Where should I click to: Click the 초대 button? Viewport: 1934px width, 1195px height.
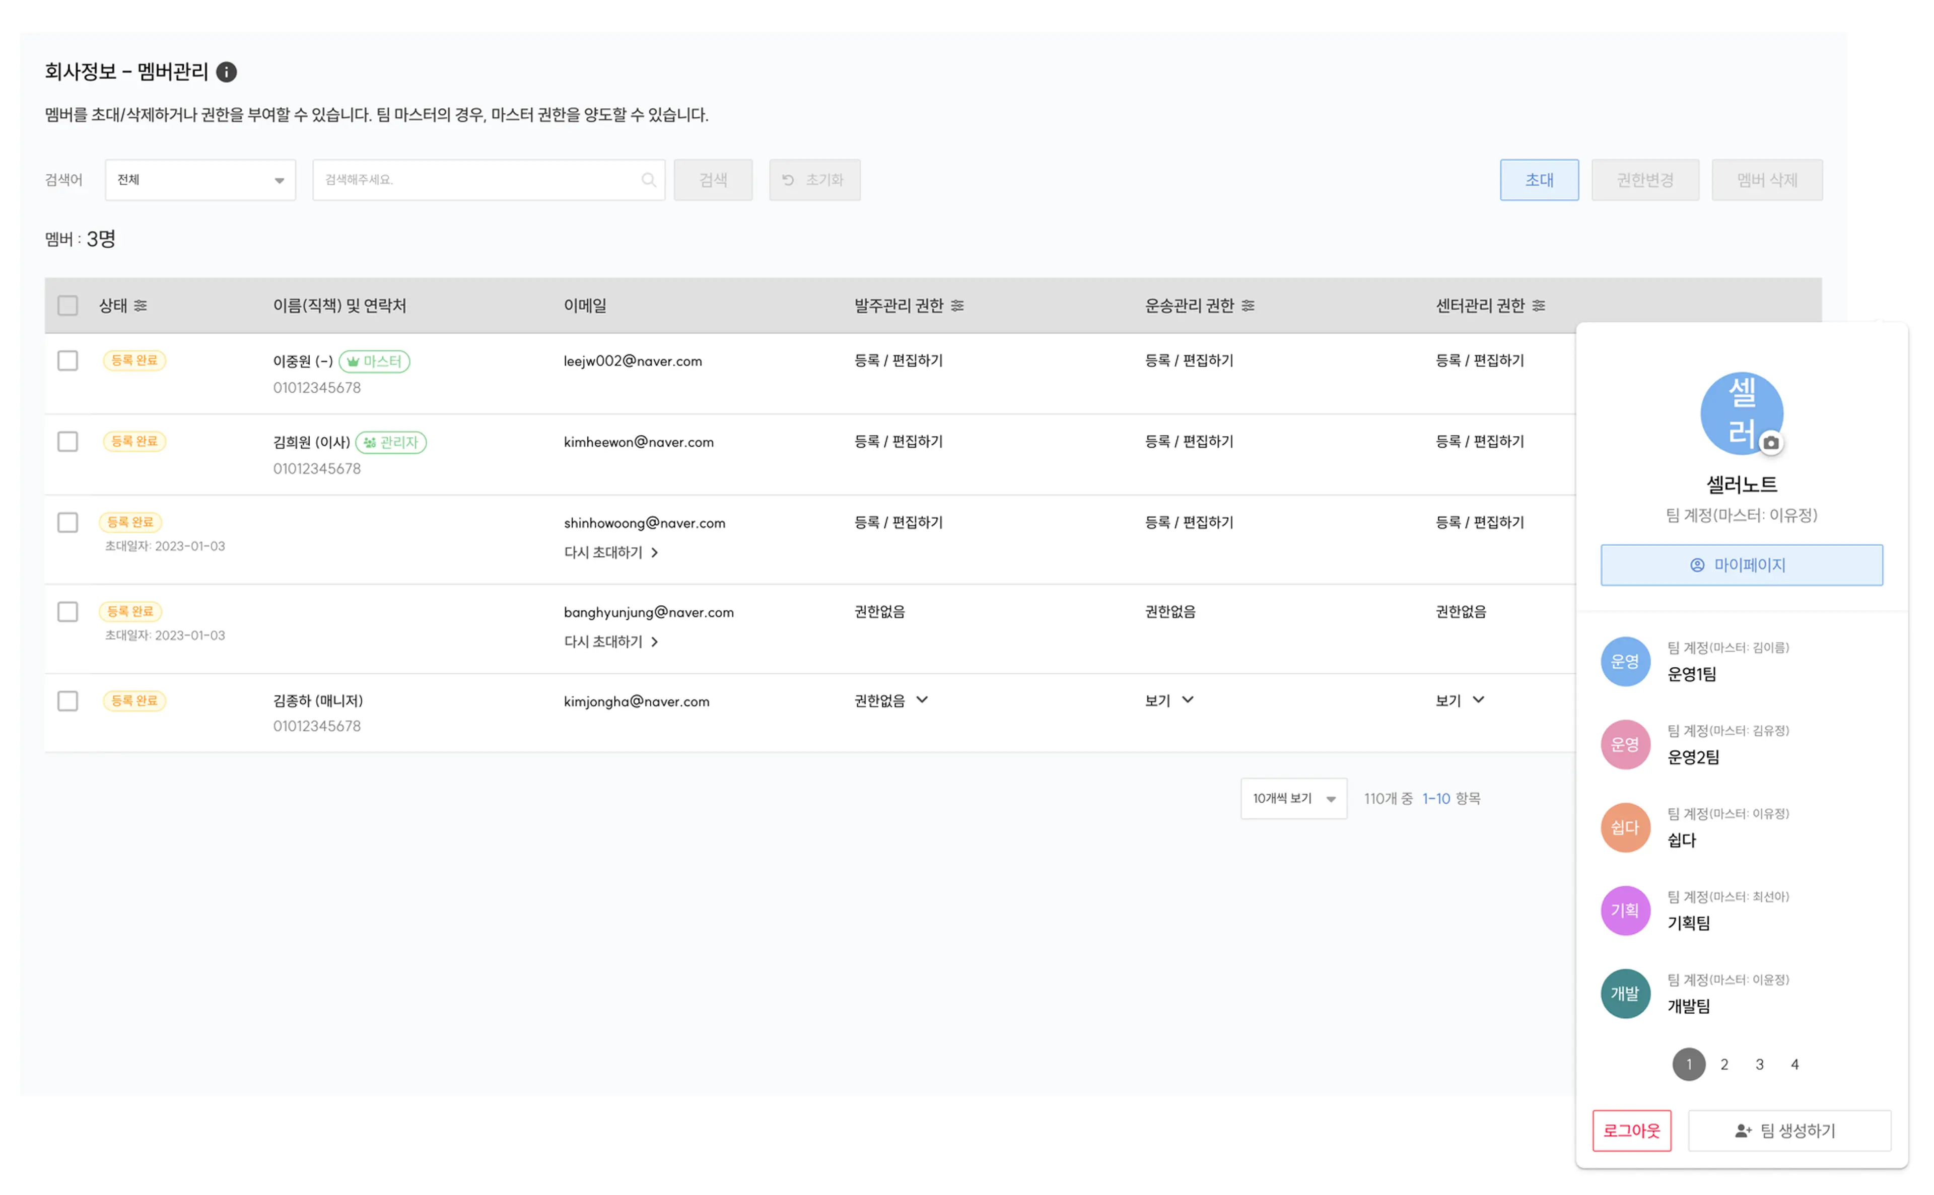[1539, 180]
